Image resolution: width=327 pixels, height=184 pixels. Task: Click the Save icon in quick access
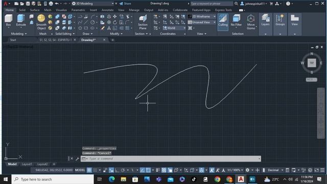[28, 4]
